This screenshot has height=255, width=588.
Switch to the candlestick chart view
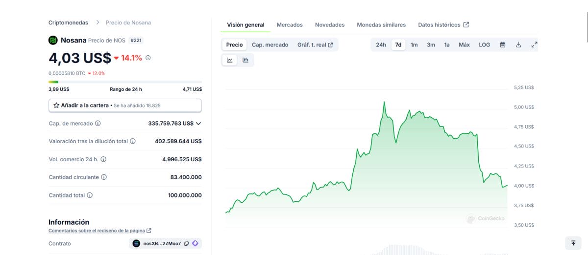pyautogui.click(x=245, y=60)
